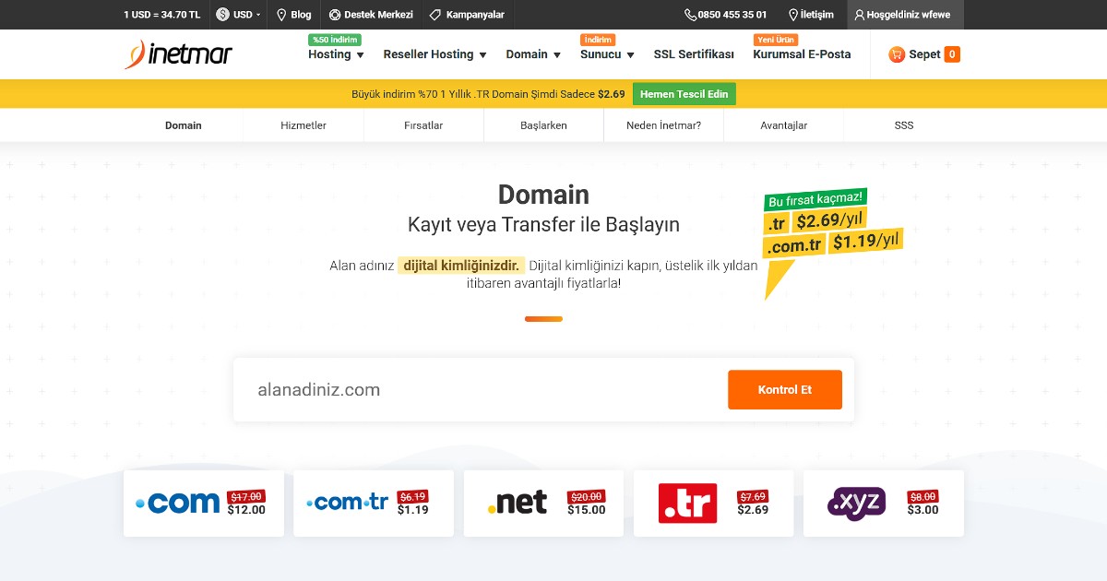Click the struck-through $20.00 old price
Viewport: 1107px width, 581px height.
click(587, 496)
